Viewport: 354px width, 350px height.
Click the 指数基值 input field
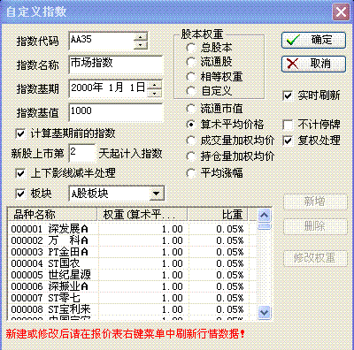[116, 112]
